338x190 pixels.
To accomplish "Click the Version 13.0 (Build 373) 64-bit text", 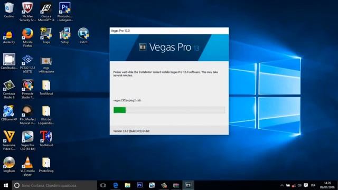I will (132, 131).
